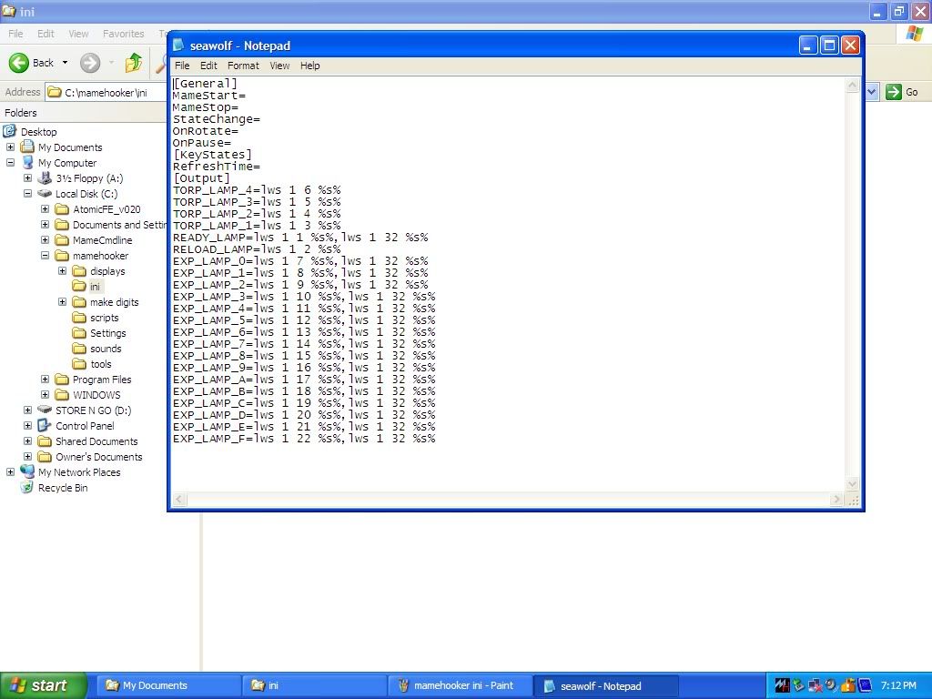Collapse the mamehooker folder node
Image resolution: width=932 pixels, height=699 pixels.
[46, 255]
